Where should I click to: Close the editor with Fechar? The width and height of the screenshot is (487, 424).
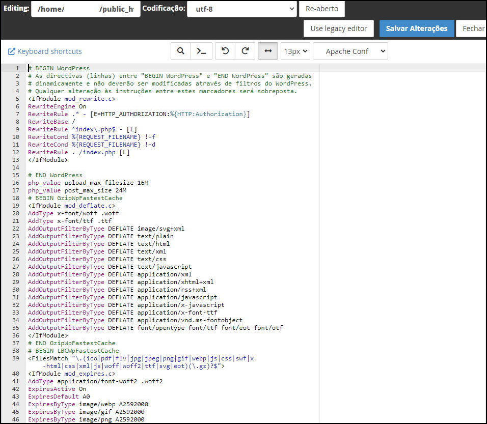pyautogui.click(x=472, y=29)
